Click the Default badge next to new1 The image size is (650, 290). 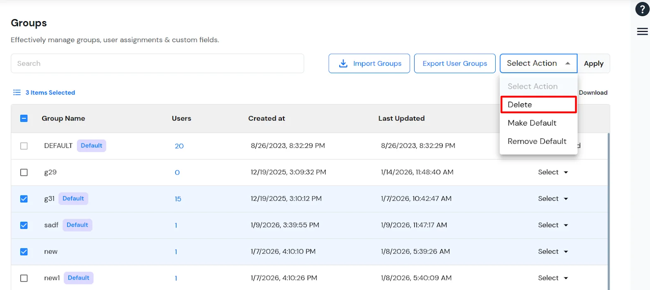(x=79, y=278)
